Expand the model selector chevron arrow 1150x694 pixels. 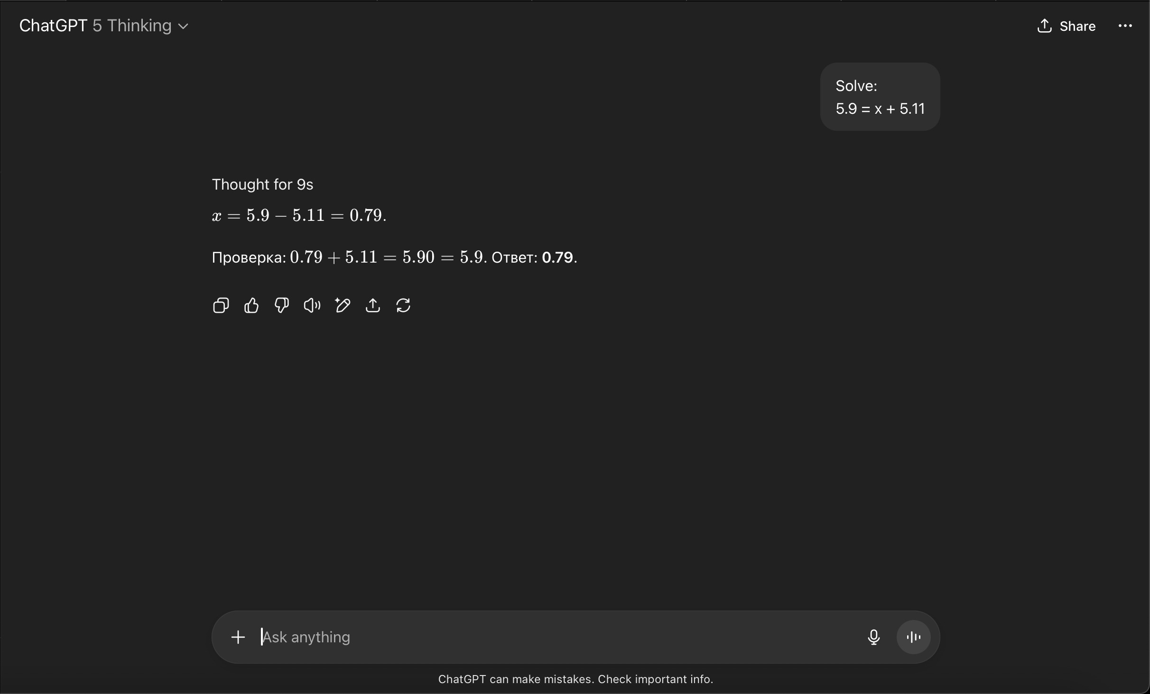[184, 27]
